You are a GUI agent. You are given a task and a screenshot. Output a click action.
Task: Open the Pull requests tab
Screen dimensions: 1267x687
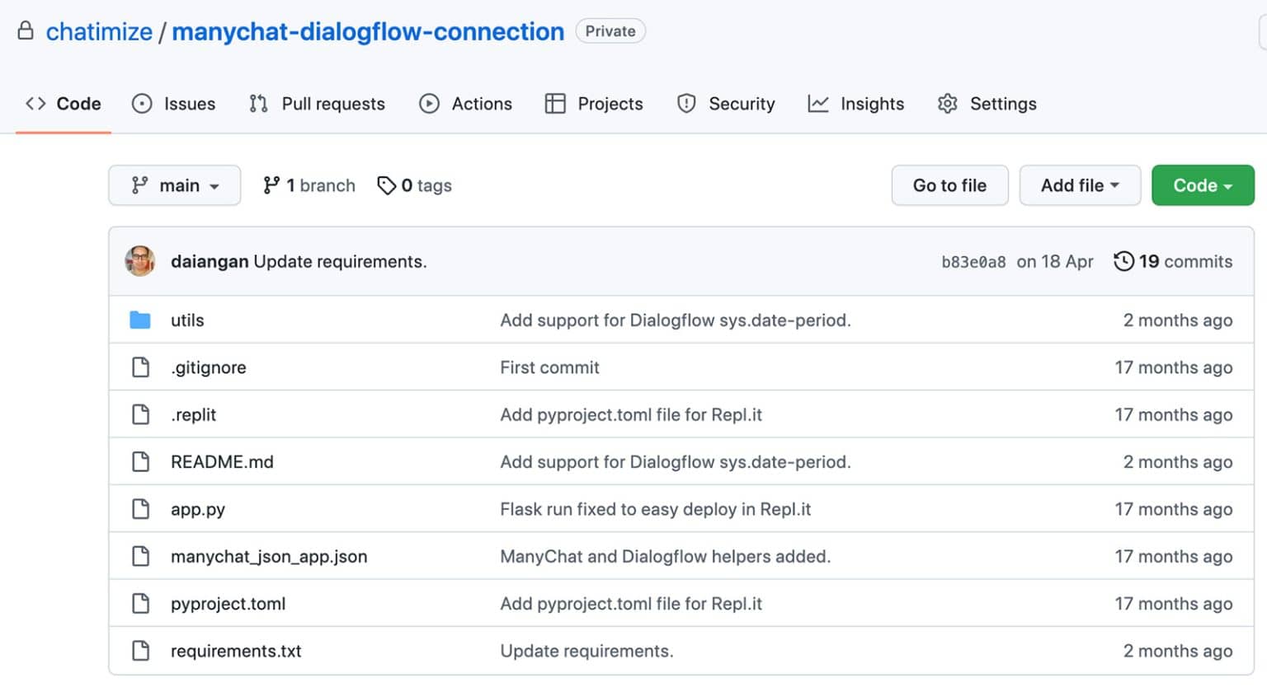318,104
